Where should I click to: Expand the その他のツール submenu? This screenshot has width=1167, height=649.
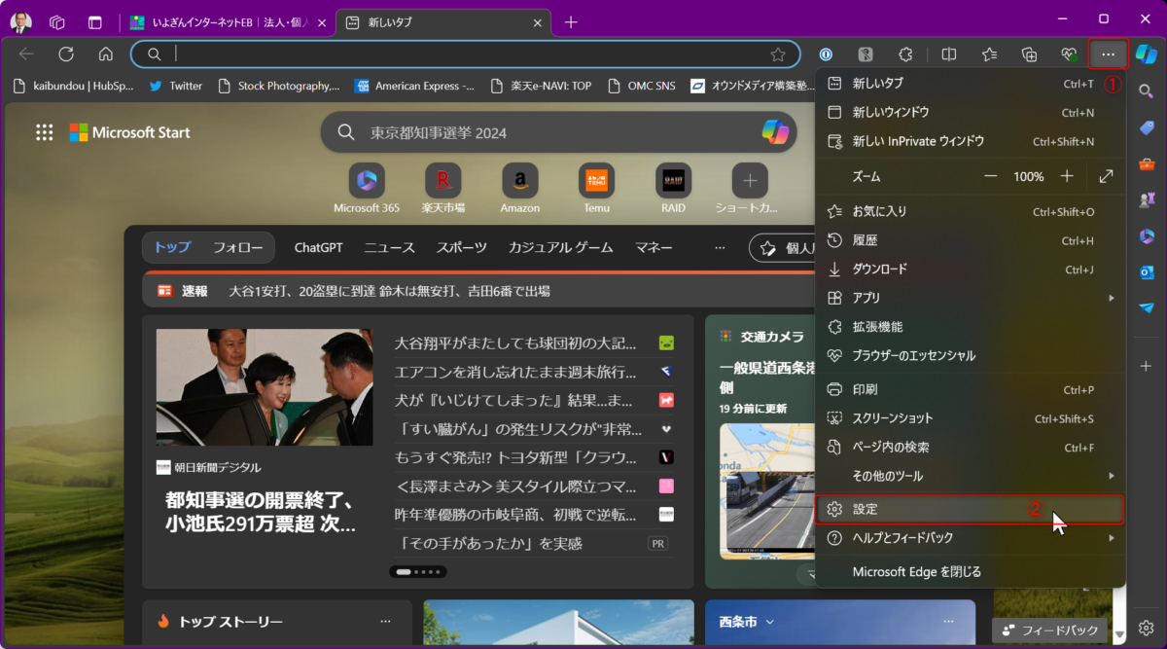971,476
